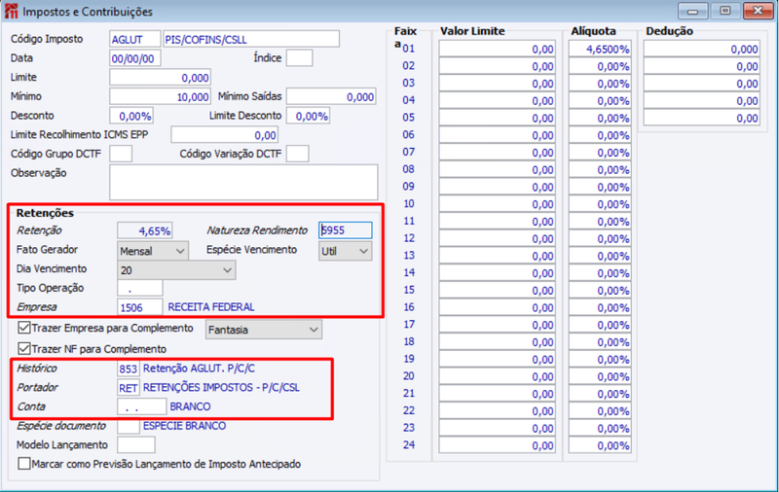Click the Mínimo Saídas value field

pyautogui.click(x=331, y=96)
